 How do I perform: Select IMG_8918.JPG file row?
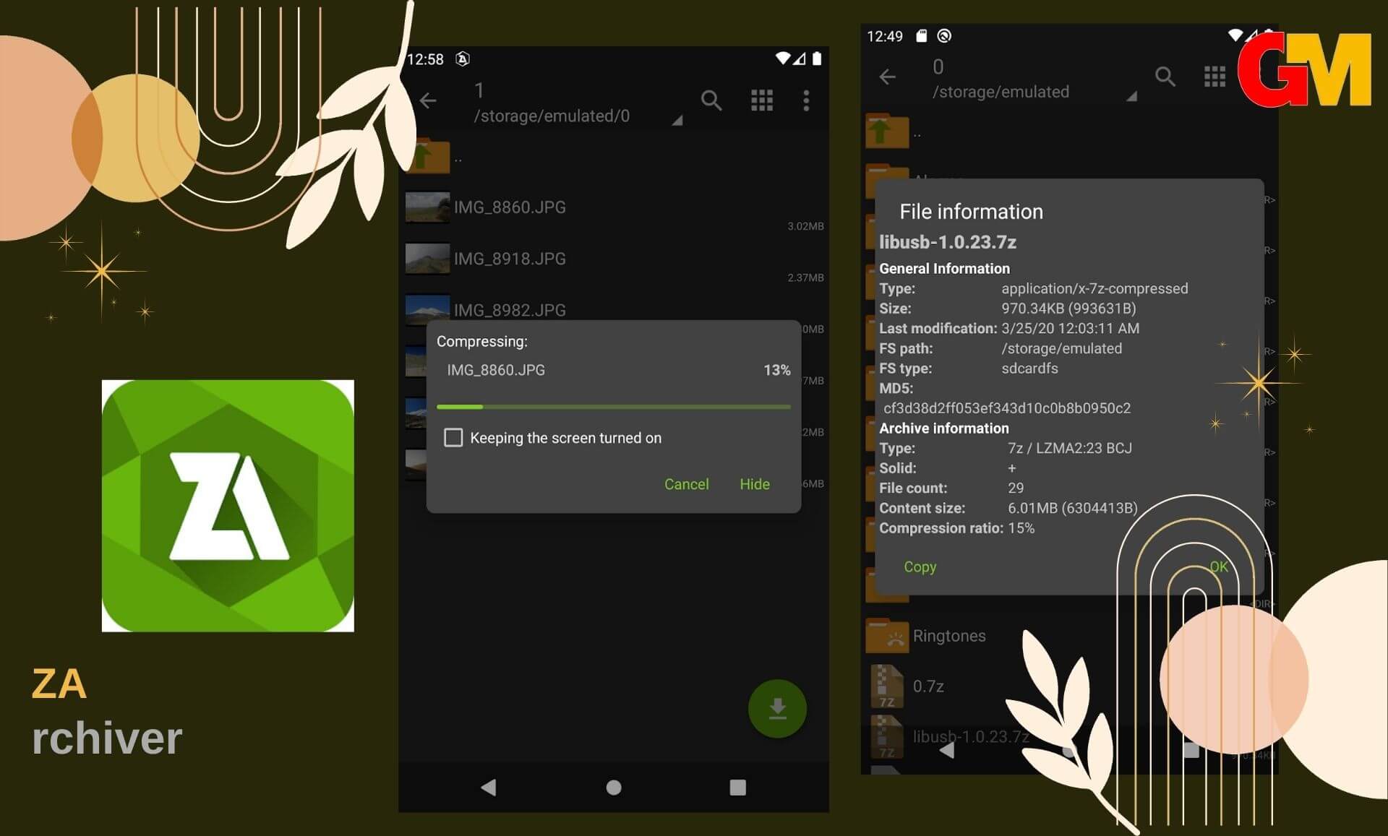coord(614,259)
